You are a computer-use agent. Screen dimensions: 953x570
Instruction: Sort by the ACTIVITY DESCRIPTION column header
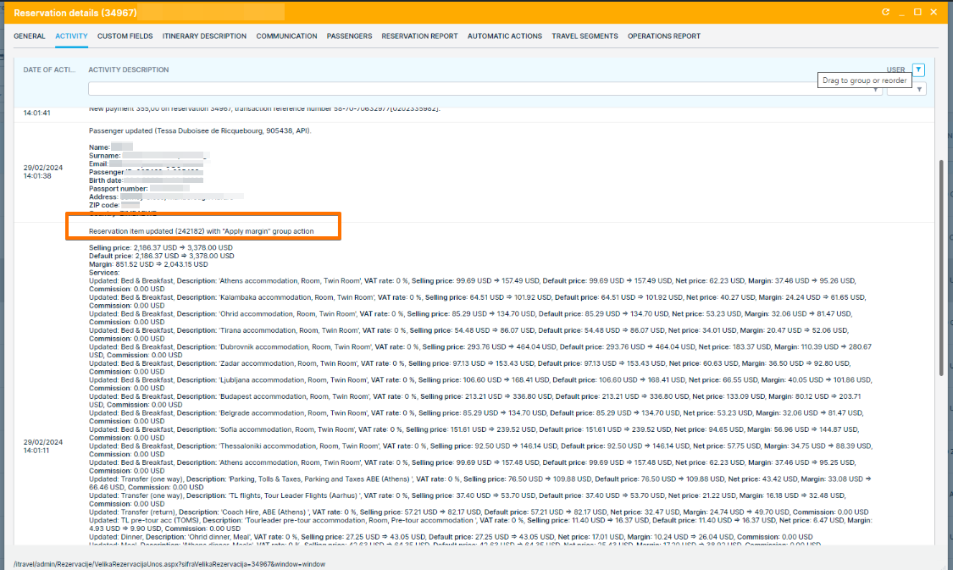[x=129, y=70]
